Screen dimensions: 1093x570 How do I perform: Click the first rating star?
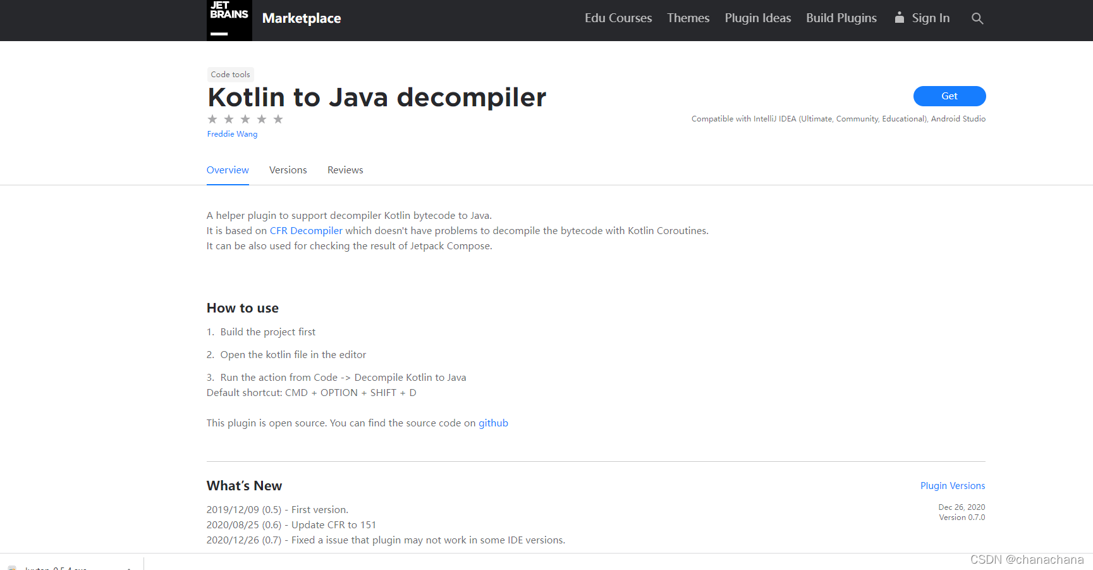pyautogui.click(x=212, y=119)
